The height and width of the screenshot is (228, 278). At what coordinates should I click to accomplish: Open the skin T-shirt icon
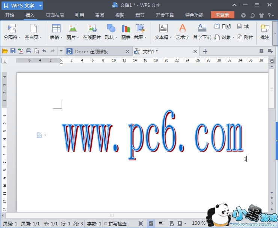pos(261,15)
